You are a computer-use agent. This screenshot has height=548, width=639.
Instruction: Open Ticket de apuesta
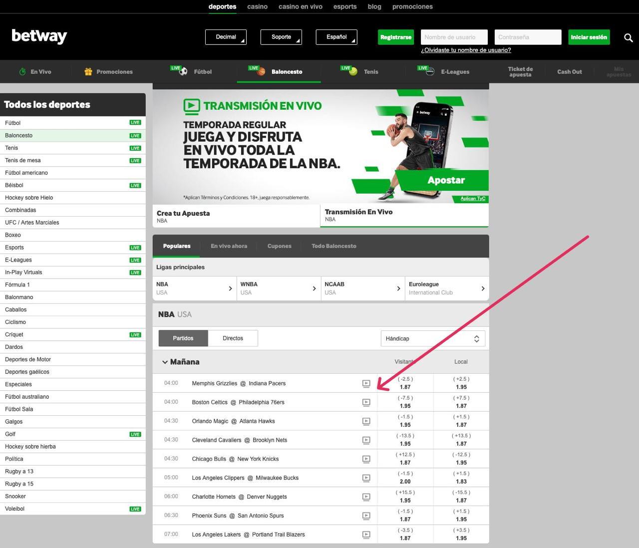coord(520,72)
